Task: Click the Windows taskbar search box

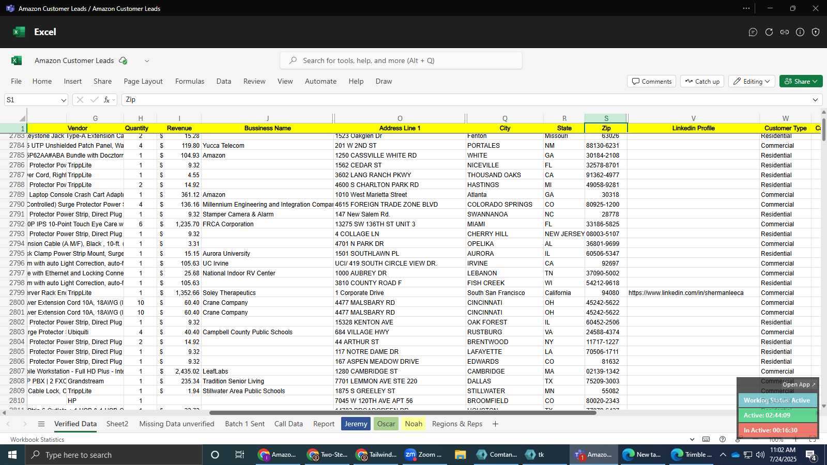Action: [x=114, y=455]
